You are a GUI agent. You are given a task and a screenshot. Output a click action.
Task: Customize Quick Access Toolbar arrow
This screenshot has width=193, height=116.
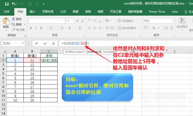click(x=43, y=4)
